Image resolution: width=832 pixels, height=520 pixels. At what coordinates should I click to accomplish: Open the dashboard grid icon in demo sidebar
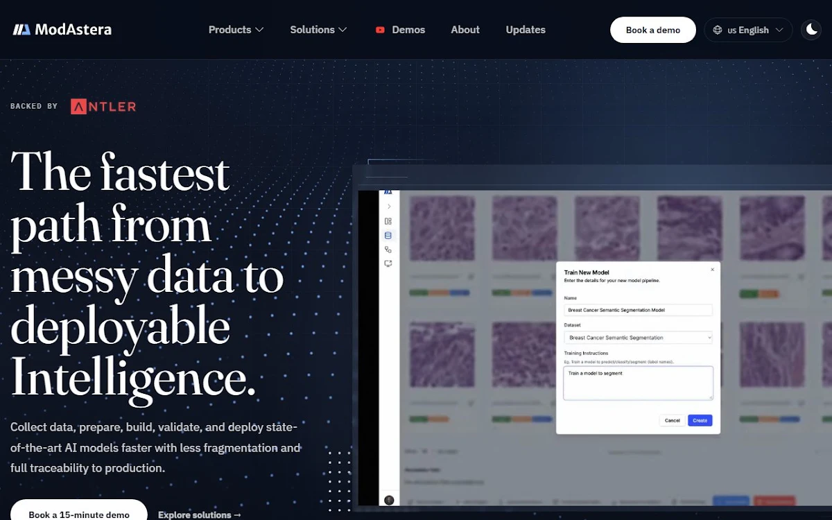pos(388,221)
